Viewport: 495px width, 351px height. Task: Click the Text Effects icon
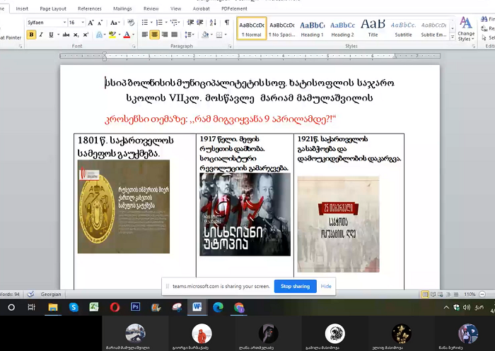click(x=100, y=35)
